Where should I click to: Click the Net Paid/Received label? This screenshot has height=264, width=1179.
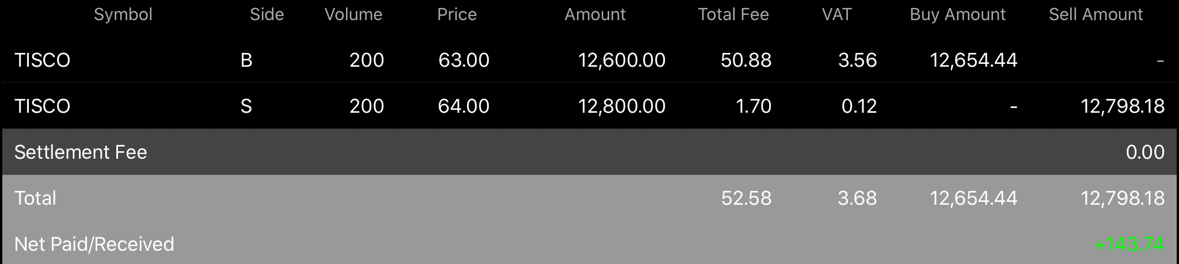tap(94, 244)
